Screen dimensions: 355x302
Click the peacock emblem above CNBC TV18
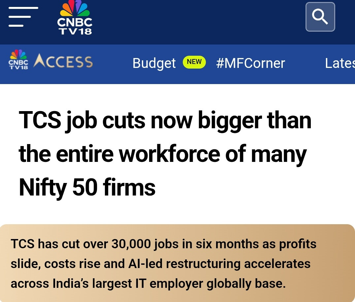click(75, 8)
